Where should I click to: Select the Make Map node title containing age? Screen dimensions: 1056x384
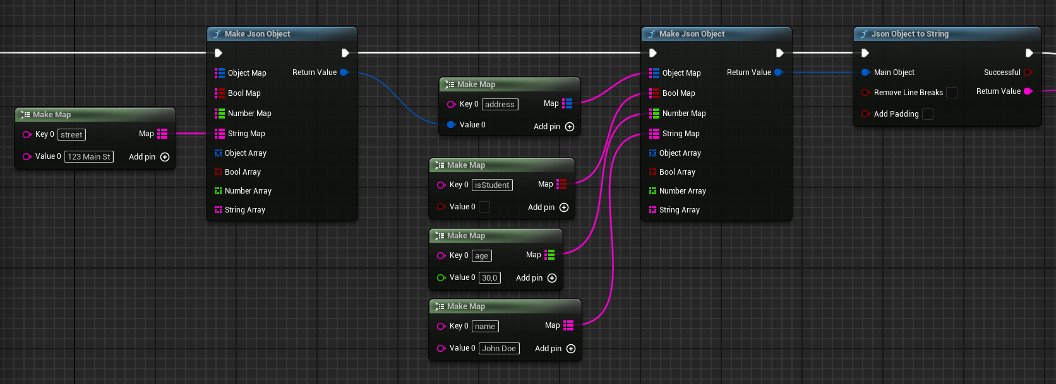[x=466, y=236]
